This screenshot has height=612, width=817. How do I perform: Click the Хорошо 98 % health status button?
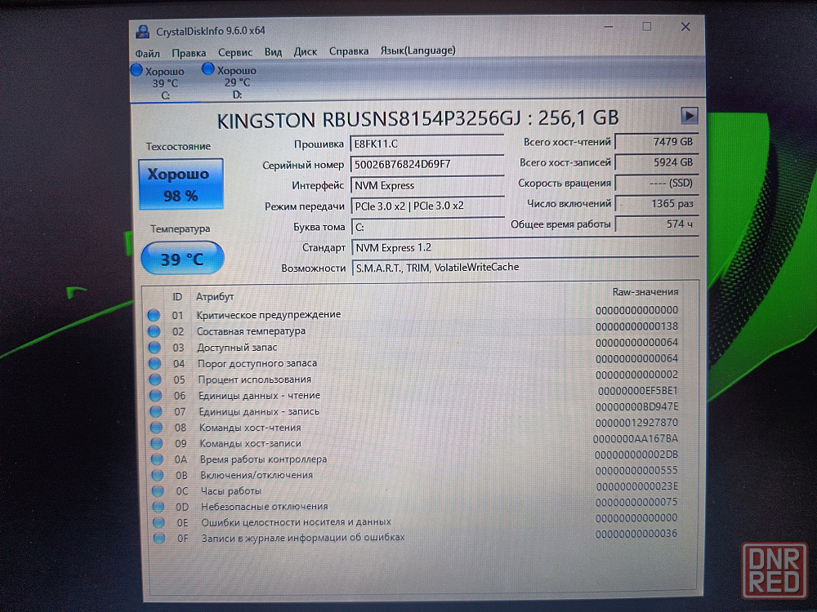[182, 184]
